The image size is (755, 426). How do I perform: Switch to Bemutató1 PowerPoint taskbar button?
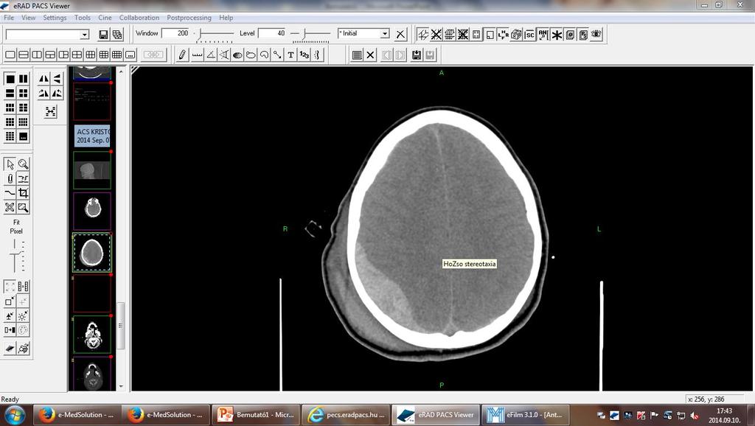pos(256,414)
